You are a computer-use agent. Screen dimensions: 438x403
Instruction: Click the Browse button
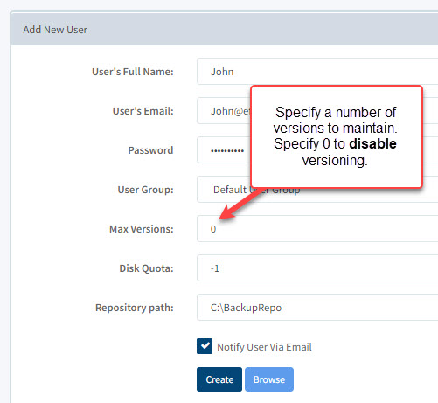269,379
